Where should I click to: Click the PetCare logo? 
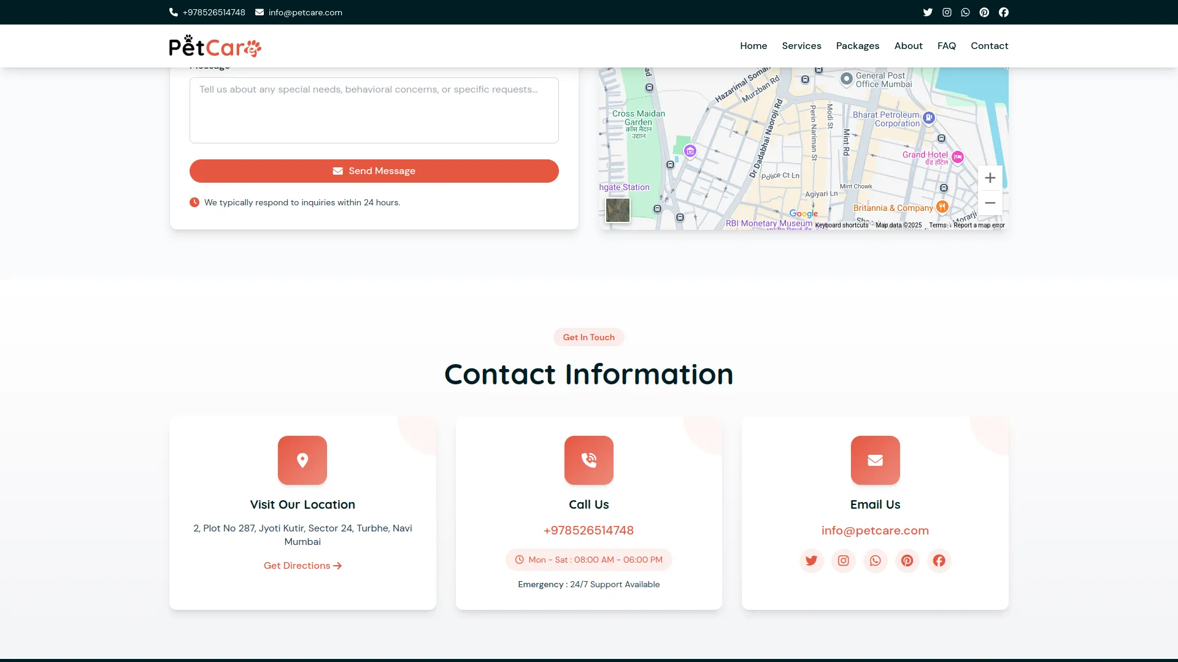(215, 46)
